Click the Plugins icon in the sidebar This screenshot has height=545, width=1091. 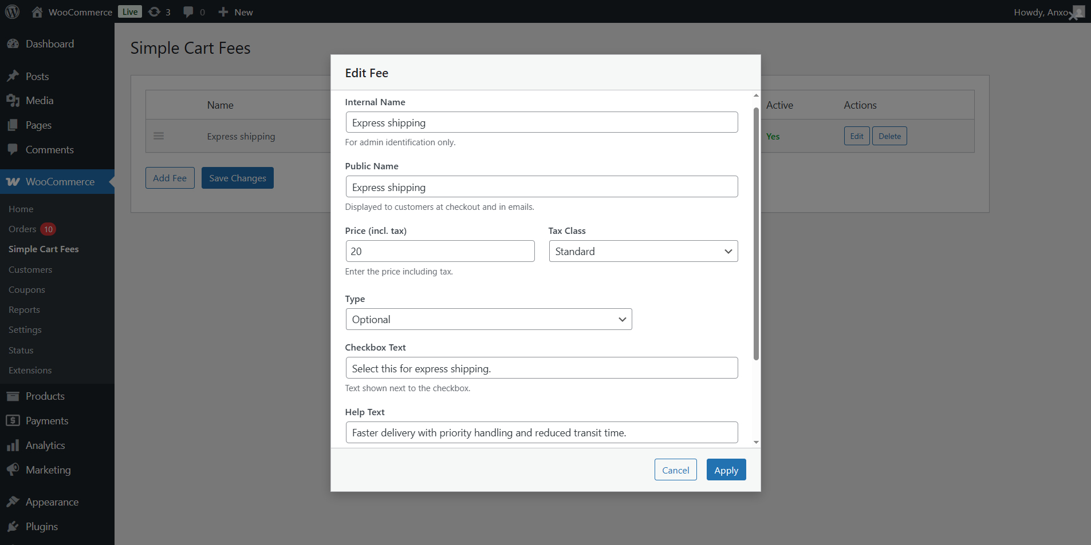[14, 526]
